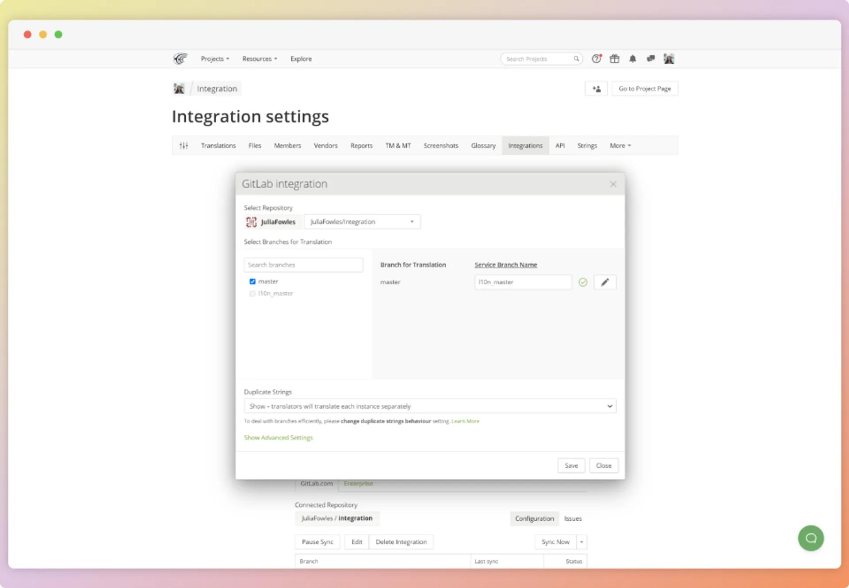Click the Pause Sync button
Image resolution: width=849 pixels, height=588 pixels.
[x=317, y=542]
